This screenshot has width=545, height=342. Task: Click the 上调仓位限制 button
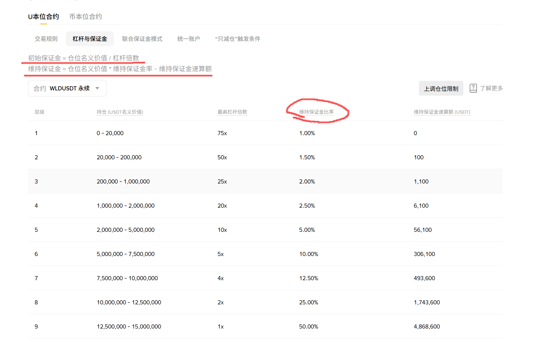tap(441, 88)
